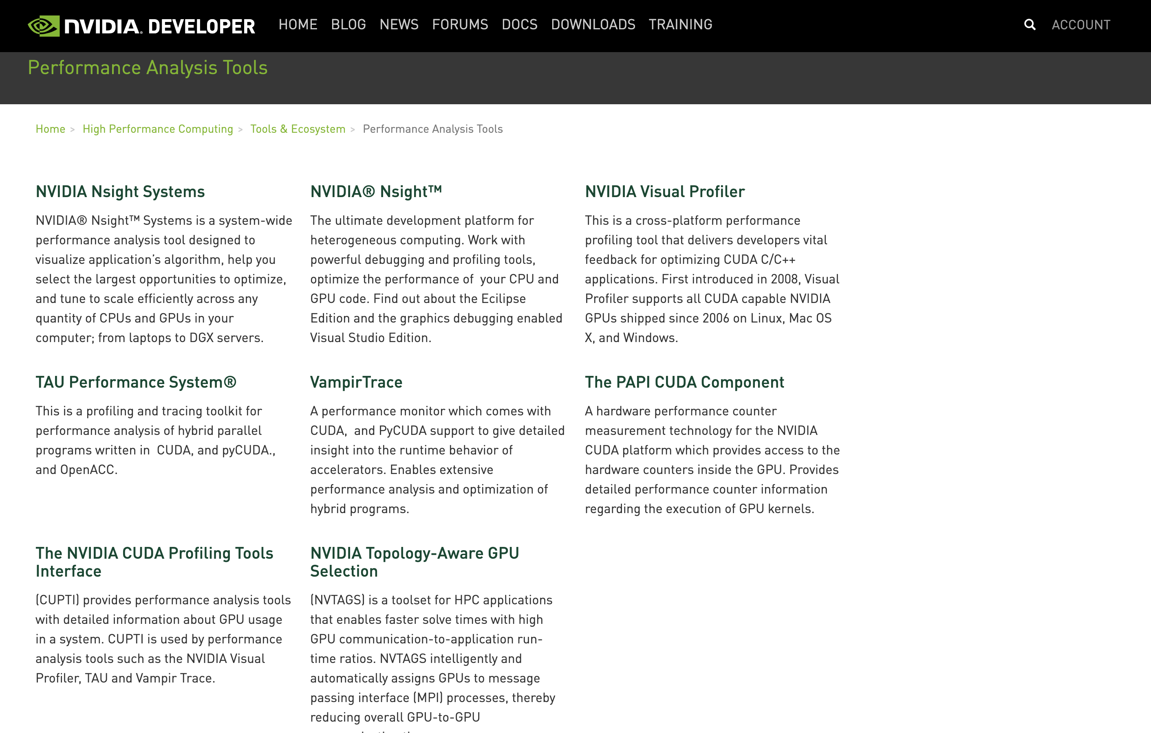Open the NVIDIA CUDA Profiling Tools Interface heading
This screenshot has height=733, width=1151.
click(x=154, y=562)
